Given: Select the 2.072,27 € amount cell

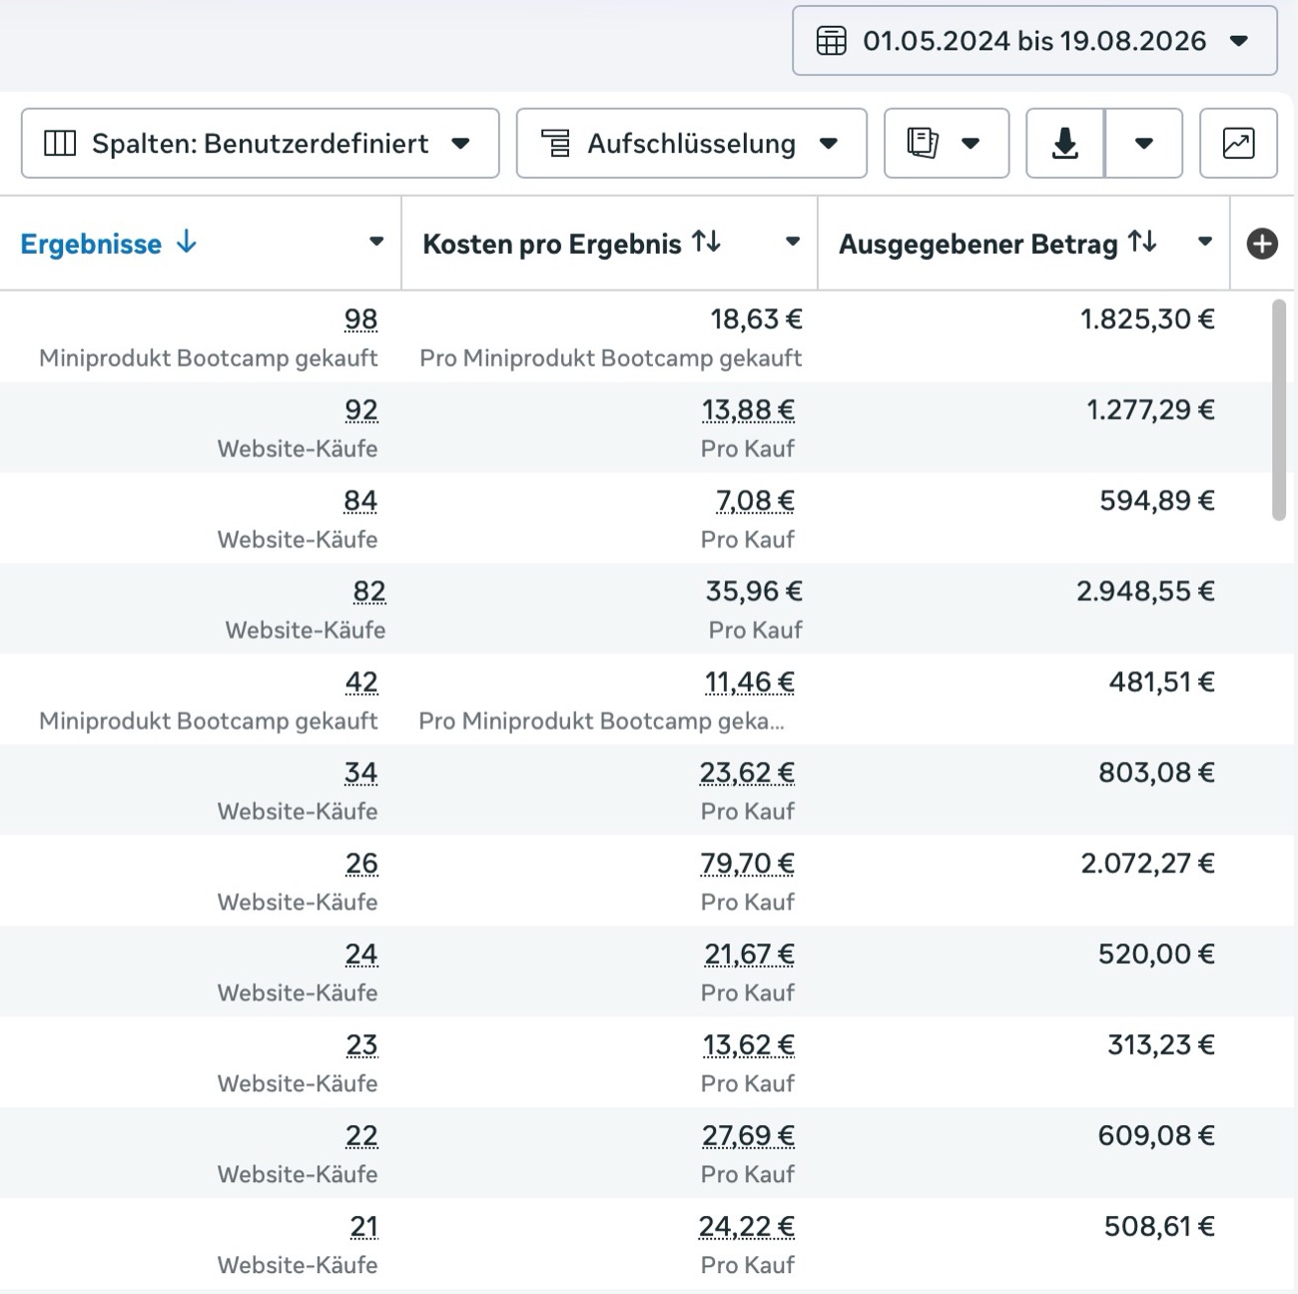Looking at the screenshot, I should [x=1147, y=864].
